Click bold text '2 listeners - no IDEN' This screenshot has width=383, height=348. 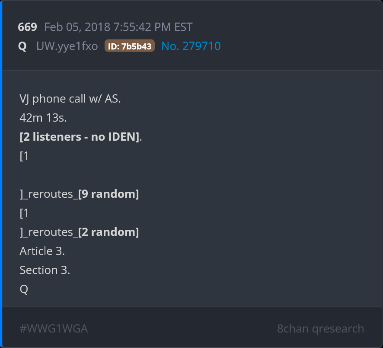pos(80,137)
